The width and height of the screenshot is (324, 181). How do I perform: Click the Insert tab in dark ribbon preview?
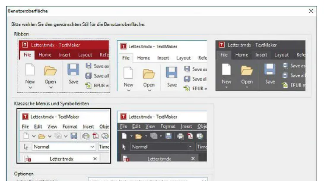(261, 55)
